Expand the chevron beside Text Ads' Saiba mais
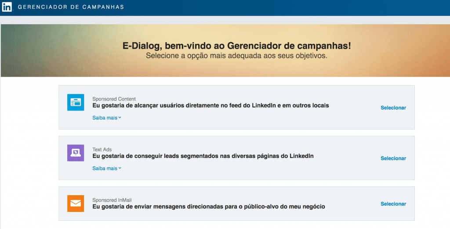450x229 pixels. [120, 168]
